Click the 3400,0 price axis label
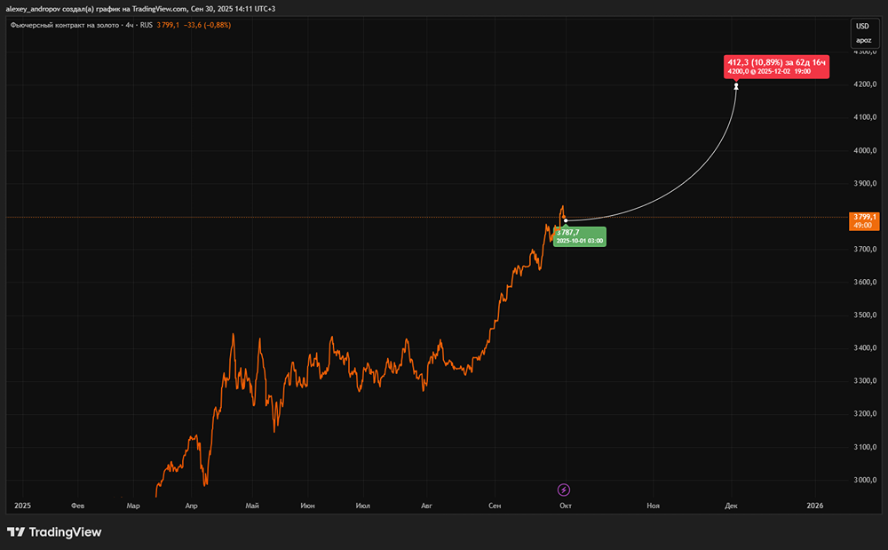Image resolution: width=888 pixels, height=550 pixels. pyautogui.click(x=865, y=347)
